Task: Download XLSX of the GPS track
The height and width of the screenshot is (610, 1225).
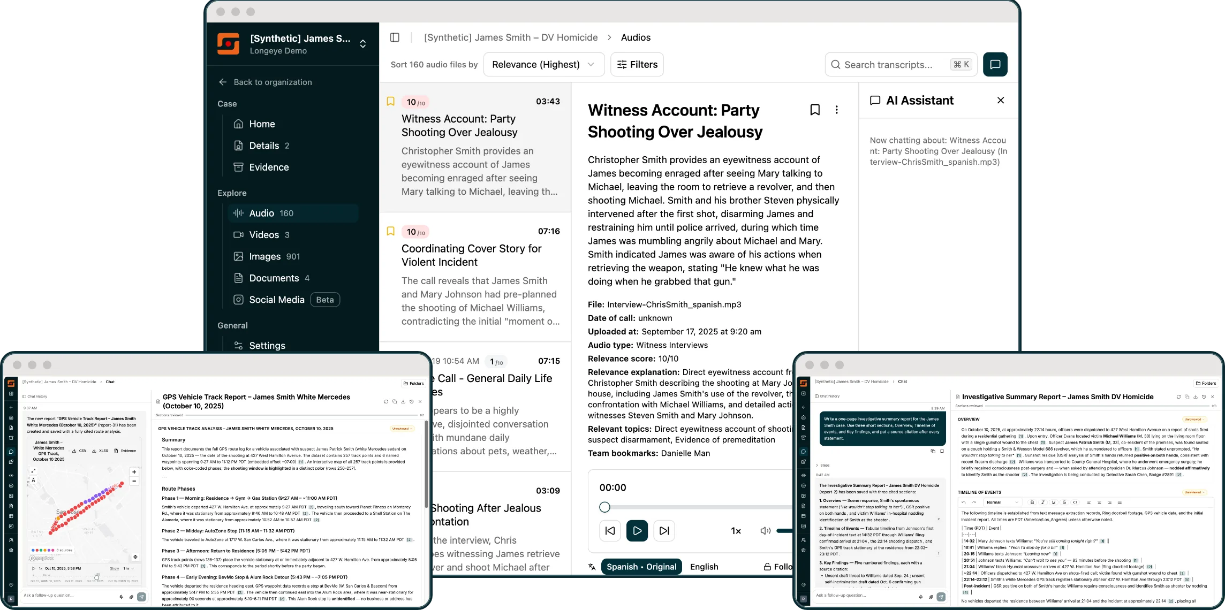Action: [x=100, y=451]
